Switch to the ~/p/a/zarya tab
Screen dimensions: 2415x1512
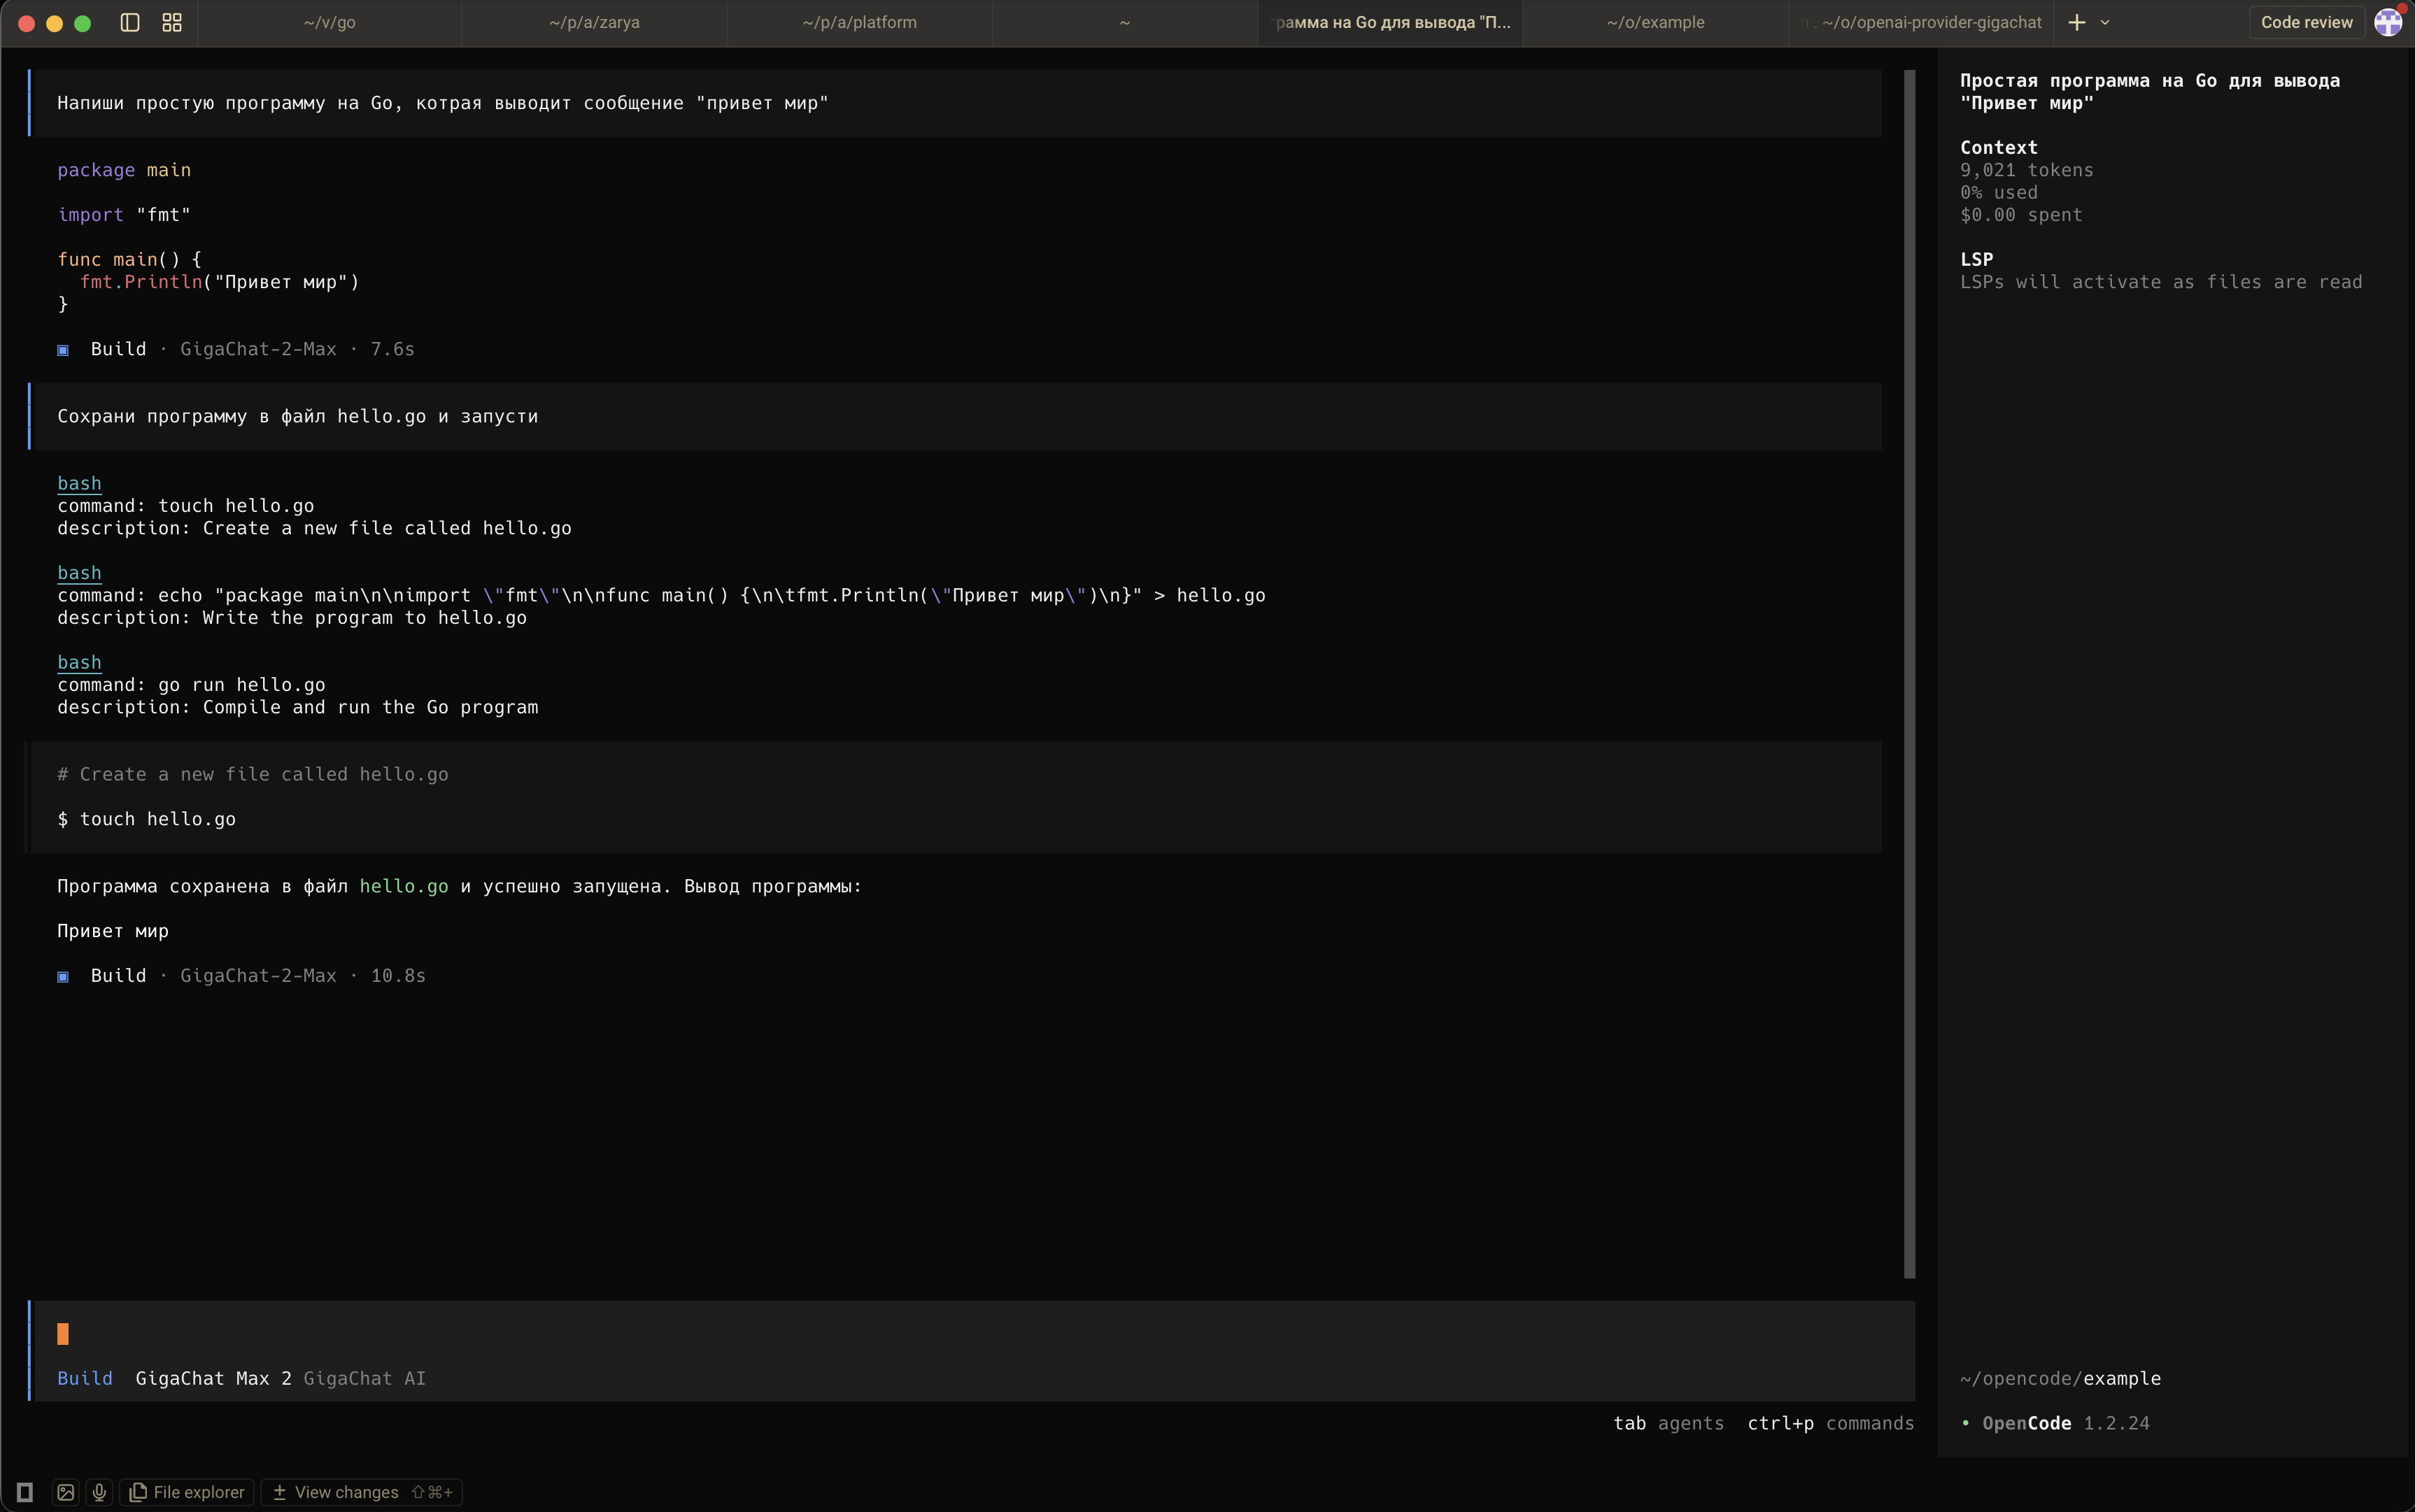tap(594, 22)
